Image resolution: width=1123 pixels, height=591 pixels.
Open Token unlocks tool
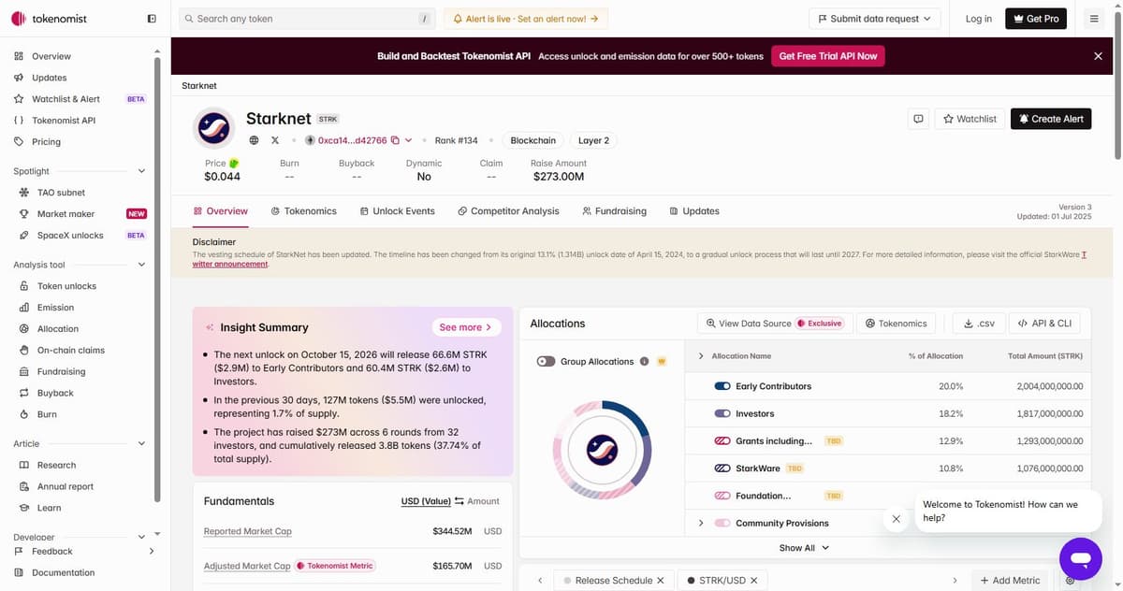point(66,286)
